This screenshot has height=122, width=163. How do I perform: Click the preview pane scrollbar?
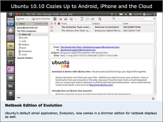(x=156, y=69)
